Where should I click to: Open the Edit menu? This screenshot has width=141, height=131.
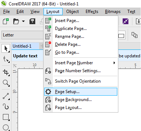point(20,12)
